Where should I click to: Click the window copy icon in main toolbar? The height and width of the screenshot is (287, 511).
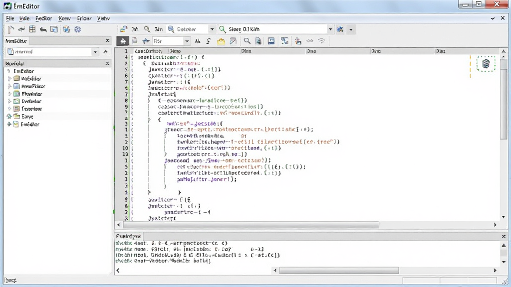tap(54, 29)
